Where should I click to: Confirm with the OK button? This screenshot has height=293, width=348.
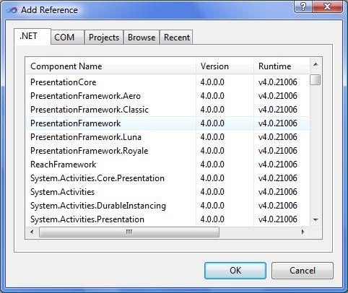click(235, 271)
